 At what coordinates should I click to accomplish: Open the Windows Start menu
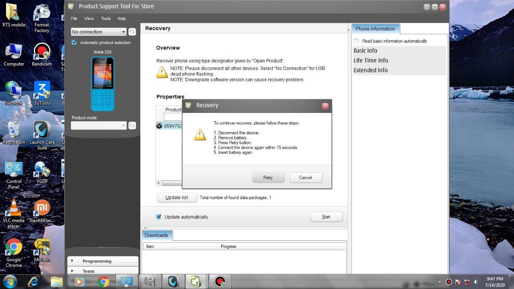10,281
